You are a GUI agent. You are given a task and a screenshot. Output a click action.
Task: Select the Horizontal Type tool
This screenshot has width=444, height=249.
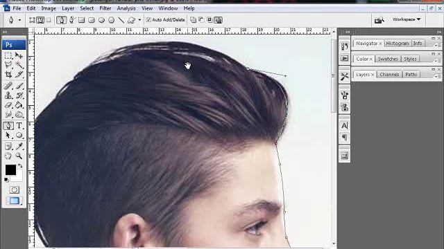[x=19, y=126]
